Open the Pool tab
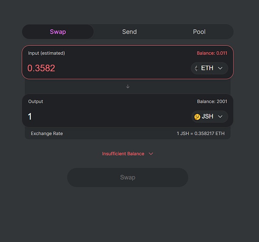259x242 pixels. point(199,31)
